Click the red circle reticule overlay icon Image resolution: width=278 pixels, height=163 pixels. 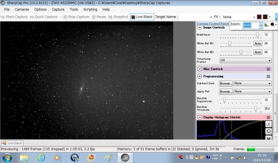point(259,17)
